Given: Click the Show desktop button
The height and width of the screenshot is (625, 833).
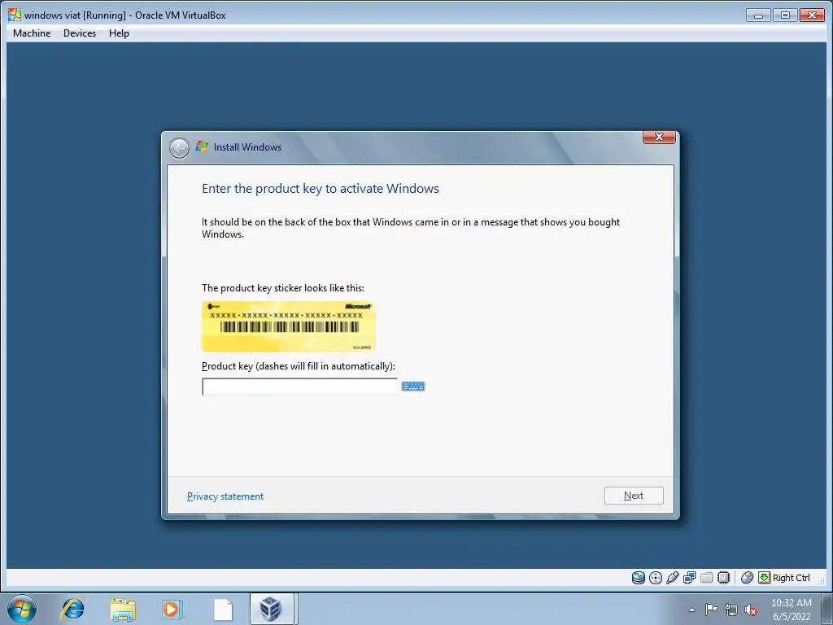Looking at the screenshot, I should [x=827, y=610].
